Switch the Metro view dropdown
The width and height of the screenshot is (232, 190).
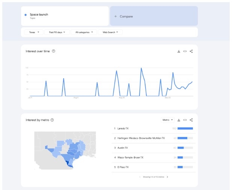click(167, 120)
